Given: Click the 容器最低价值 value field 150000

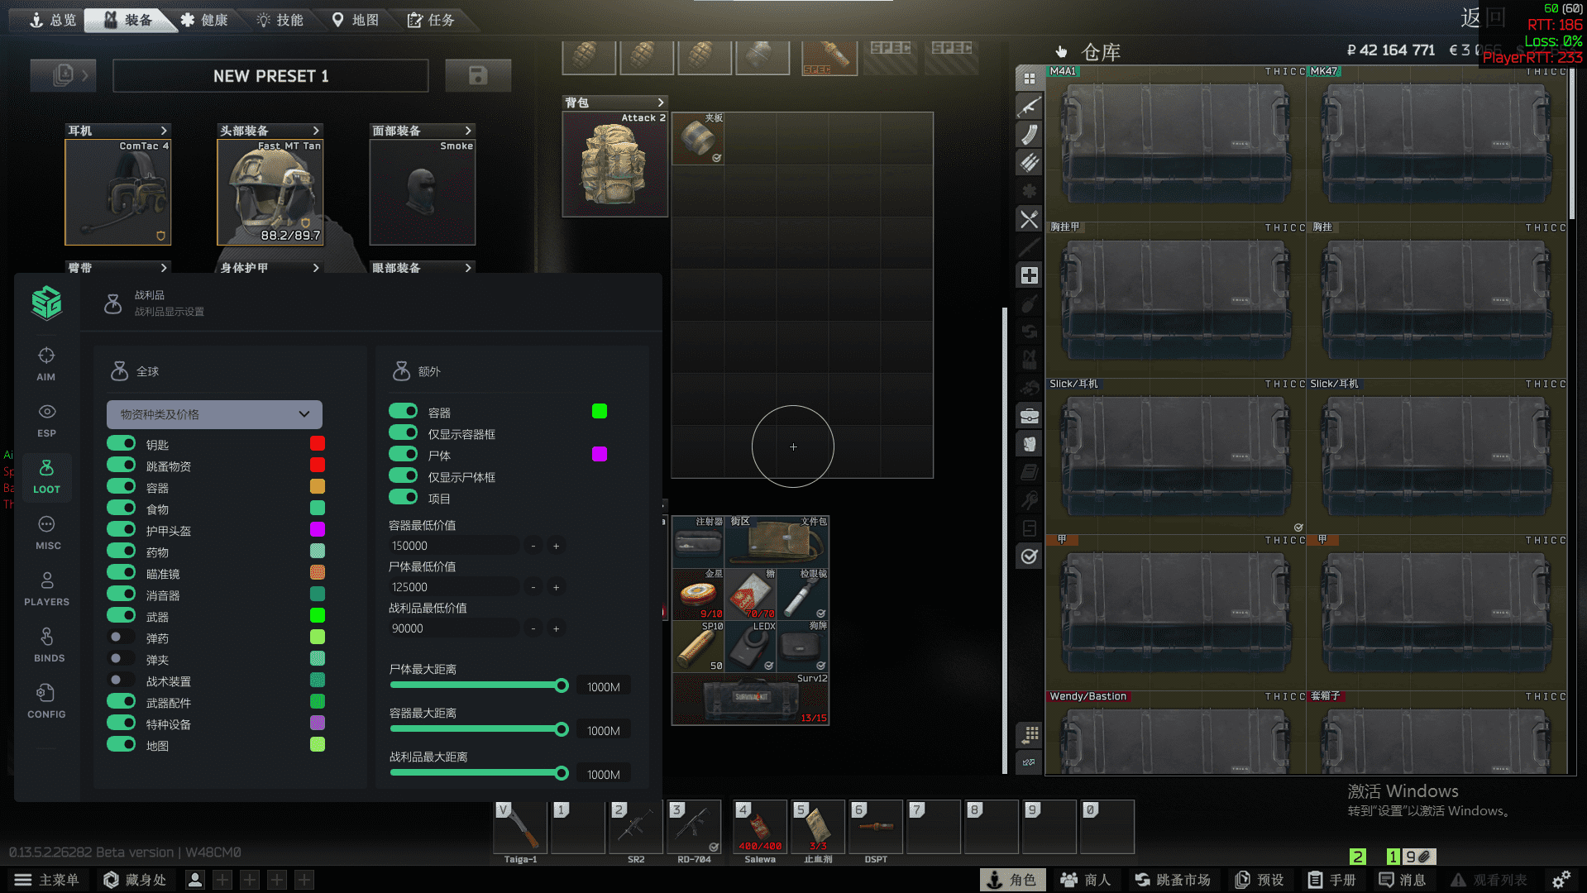Looking at the screenshot, I should (x=452, y=546).
